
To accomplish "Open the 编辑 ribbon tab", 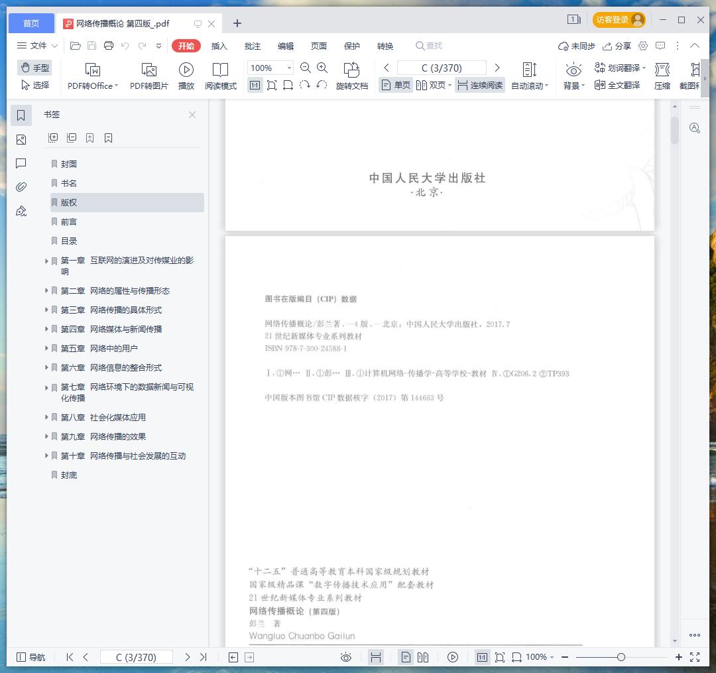I will 286,46.
